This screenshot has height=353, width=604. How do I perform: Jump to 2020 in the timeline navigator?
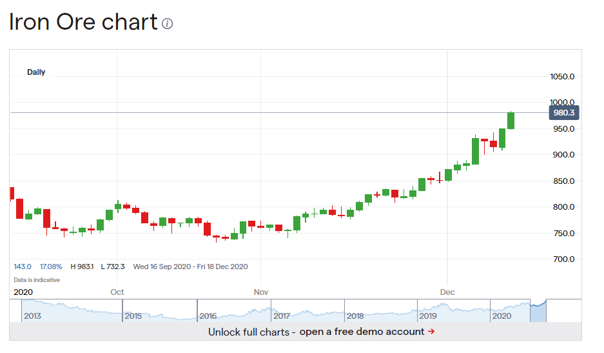coord(502,316)
